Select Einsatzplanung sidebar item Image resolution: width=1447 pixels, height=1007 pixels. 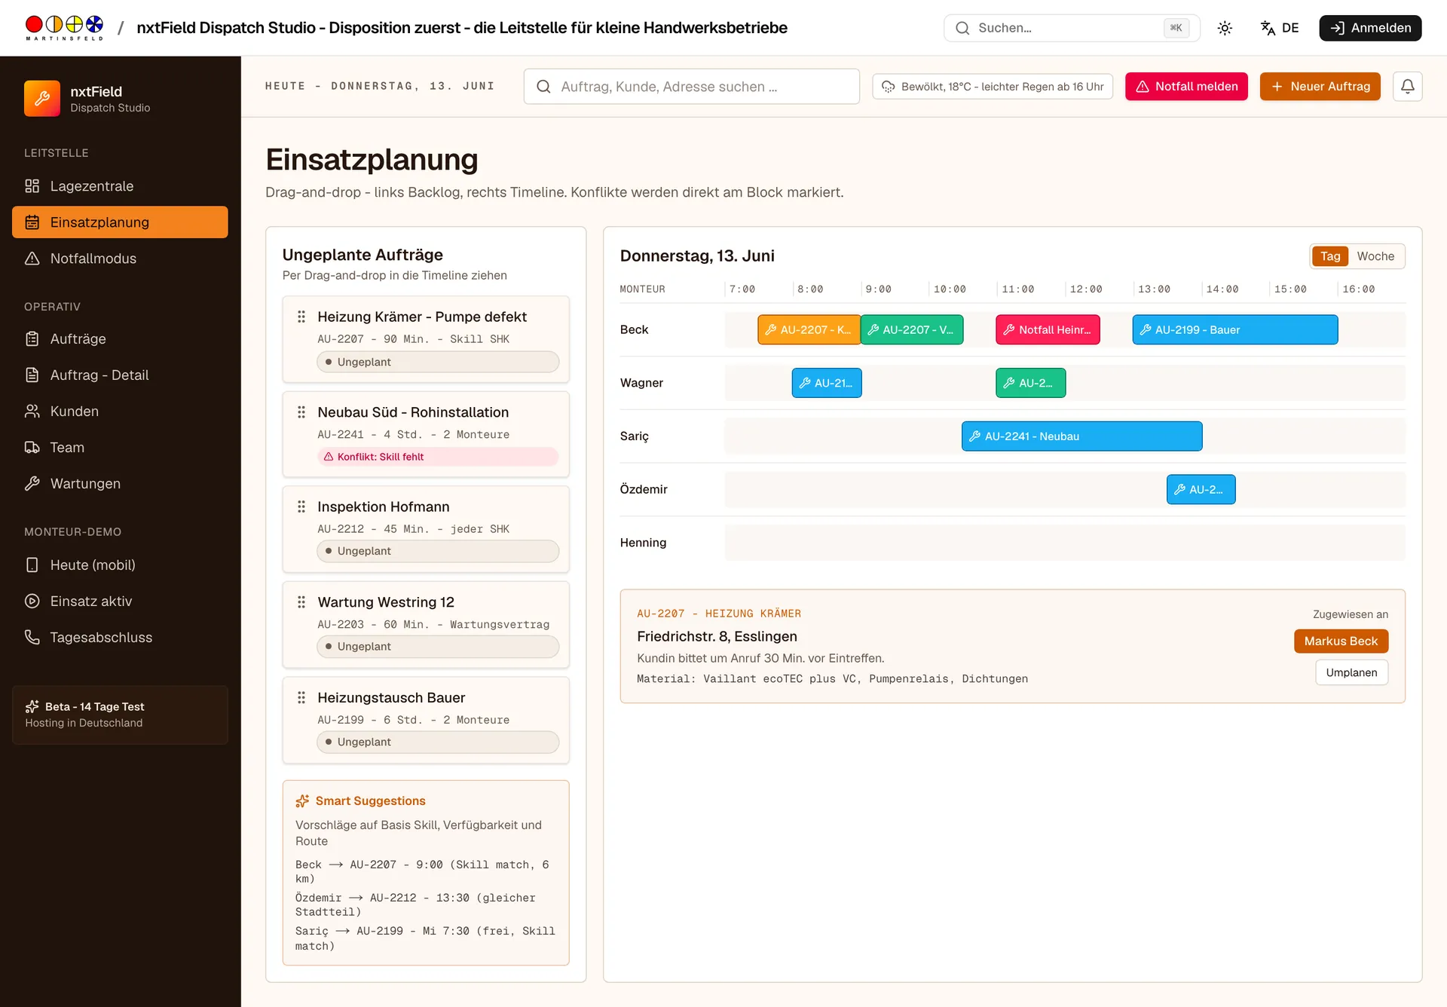pos(120,222)
